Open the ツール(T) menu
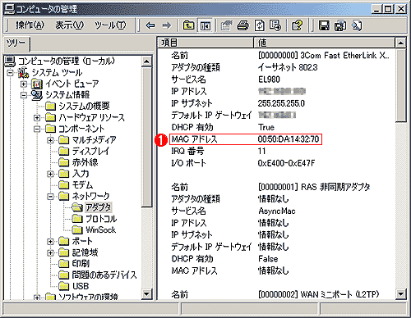Image resolution: width=411 pixels, height=318 pixels. [110, 25]
